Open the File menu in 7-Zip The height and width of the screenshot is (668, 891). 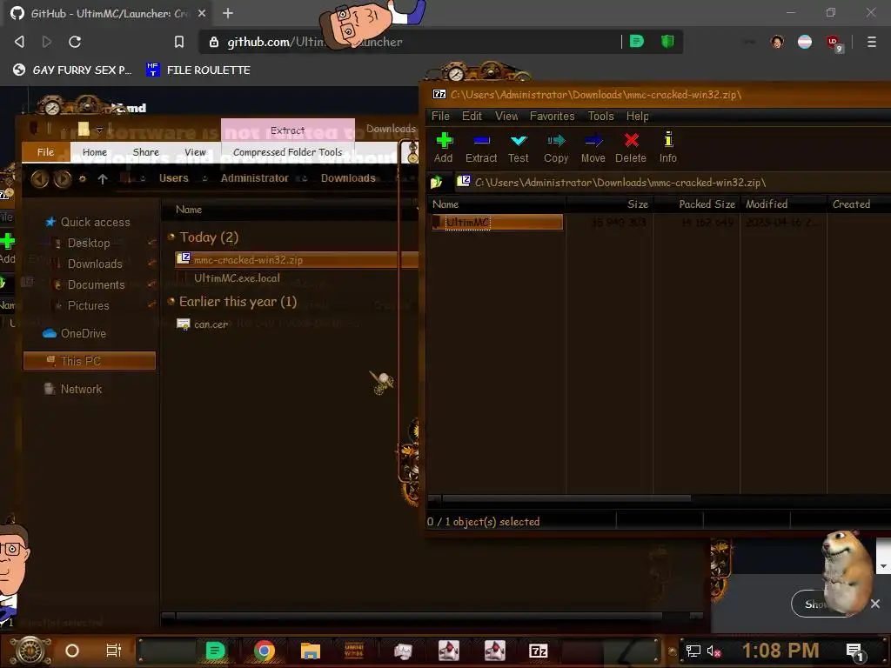click(440, 116)
